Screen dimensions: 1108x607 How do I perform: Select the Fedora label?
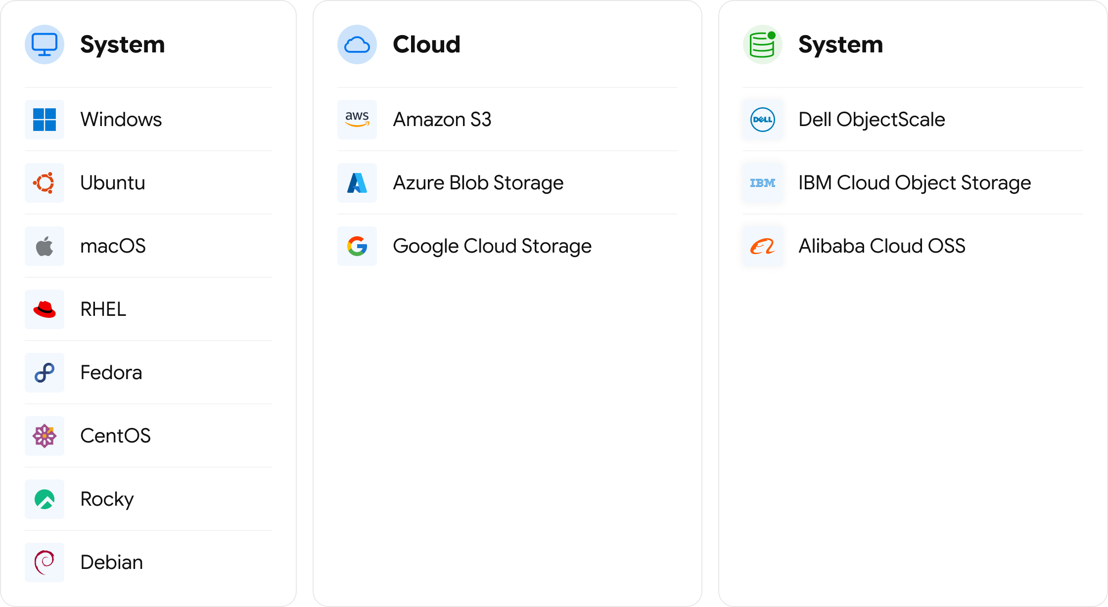[x=111, y=373]
